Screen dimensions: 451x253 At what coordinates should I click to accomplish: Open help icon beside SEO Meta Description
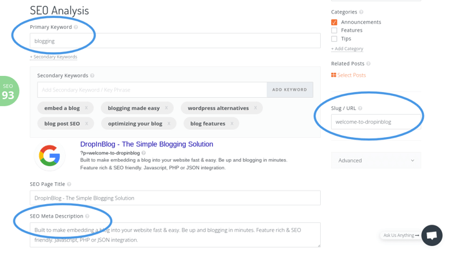[x=87, y=216]
